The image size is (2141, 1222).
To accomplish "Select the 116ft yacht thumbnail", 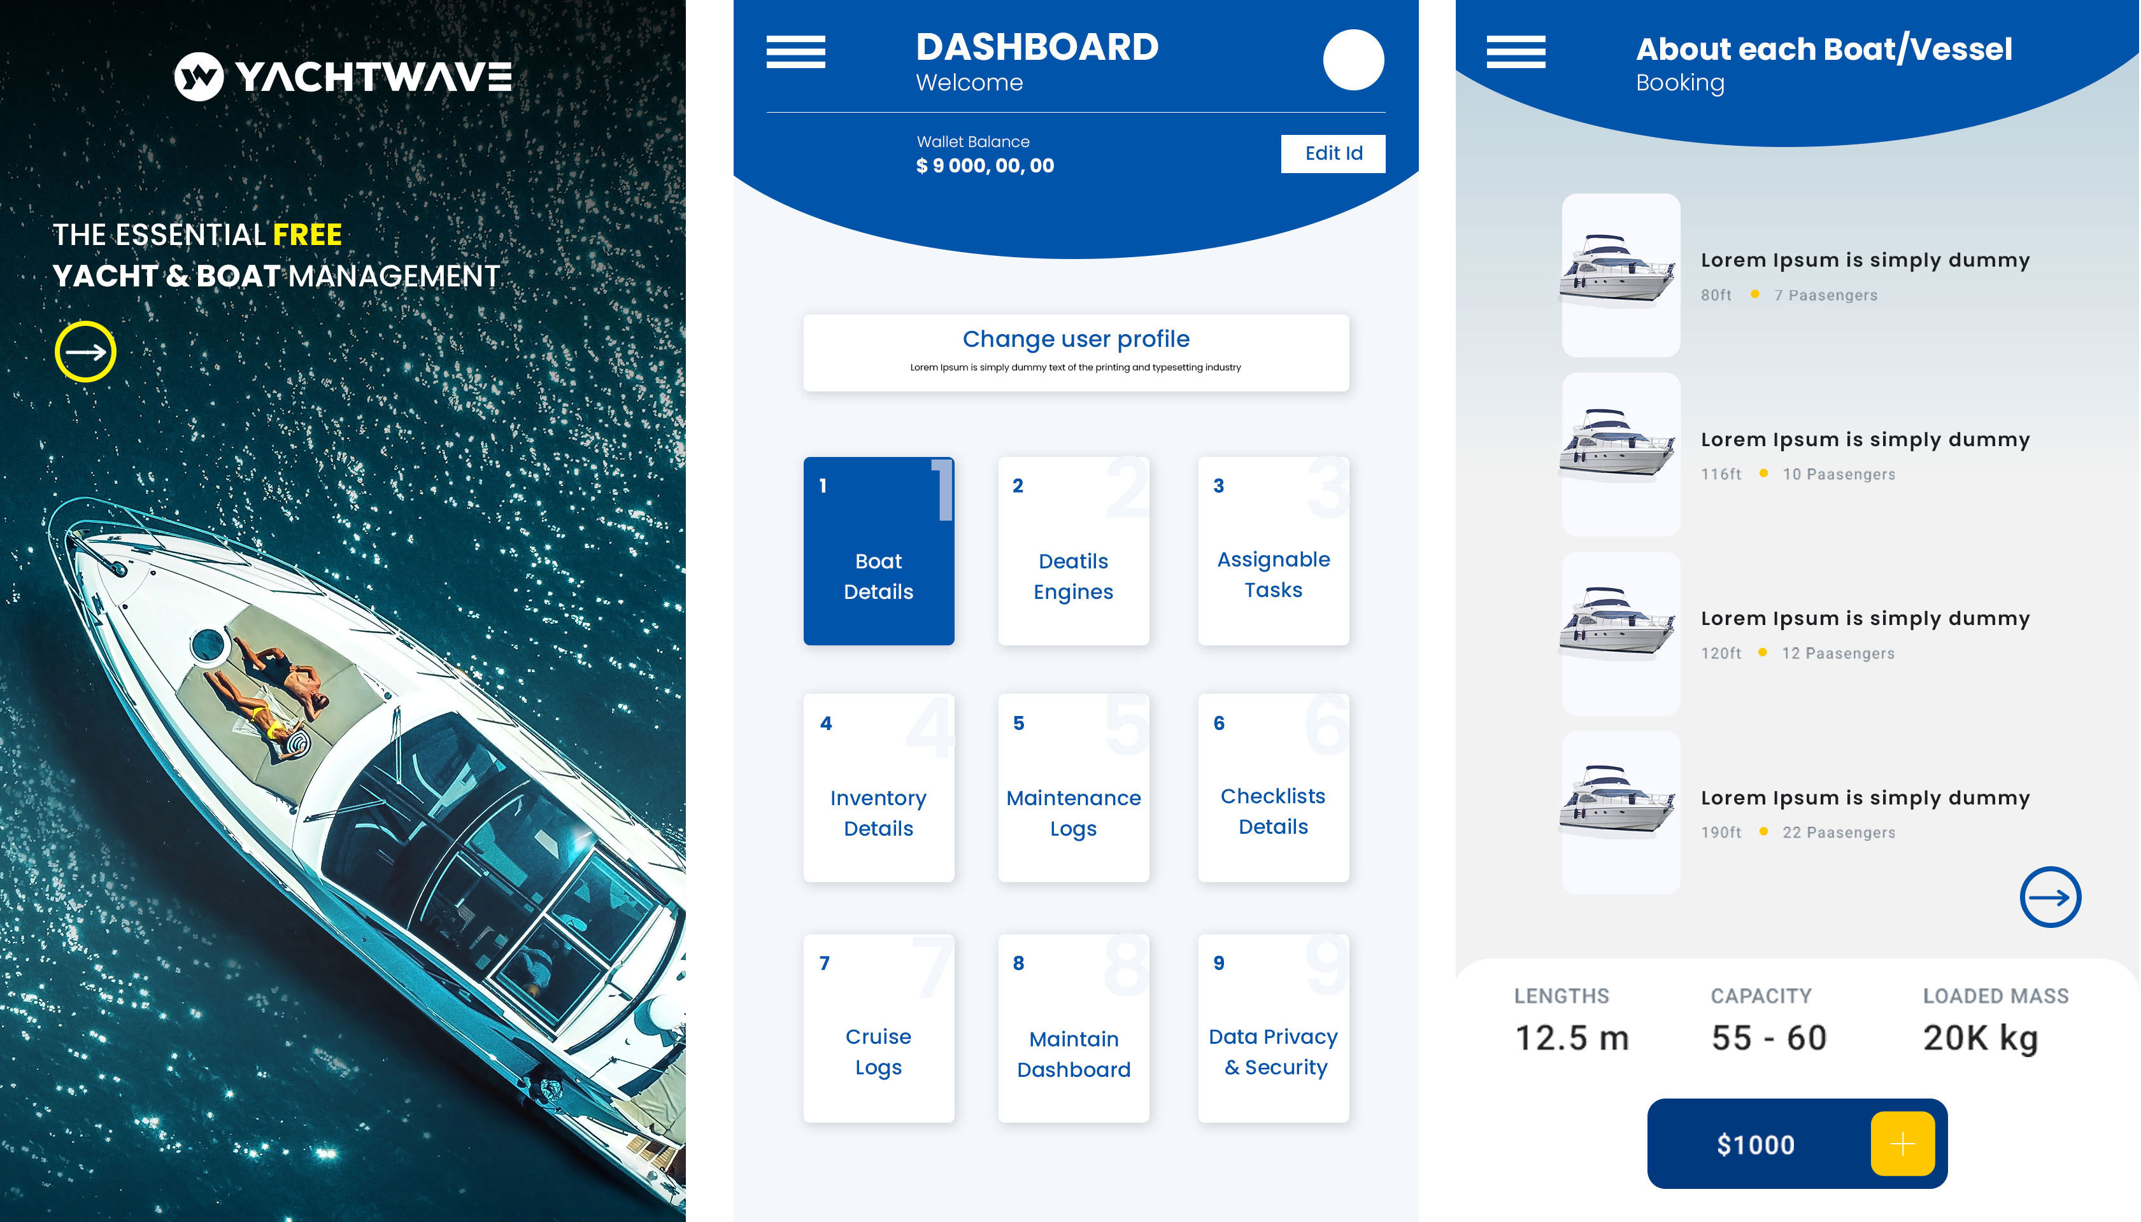I will coord(1619,454).
